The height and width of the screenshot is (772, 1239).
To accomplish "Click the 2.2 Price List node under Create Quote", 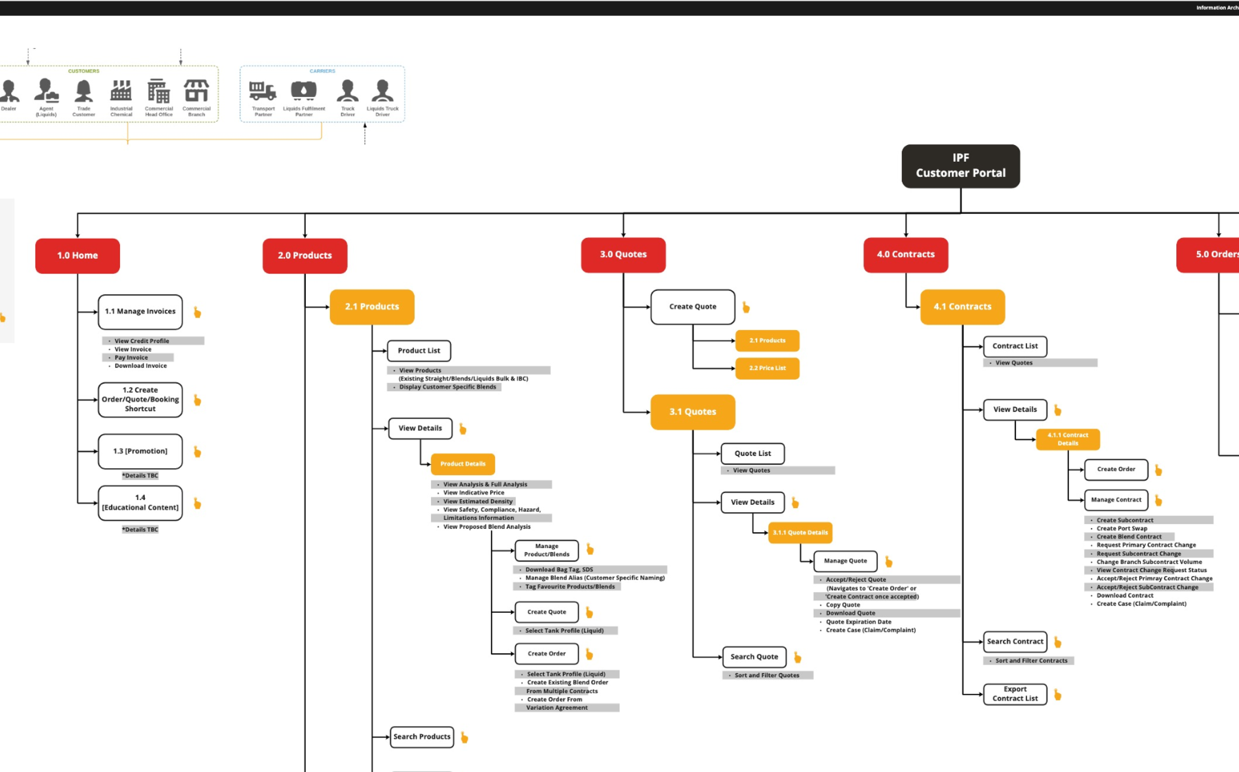I will click(x=767, y=368).
